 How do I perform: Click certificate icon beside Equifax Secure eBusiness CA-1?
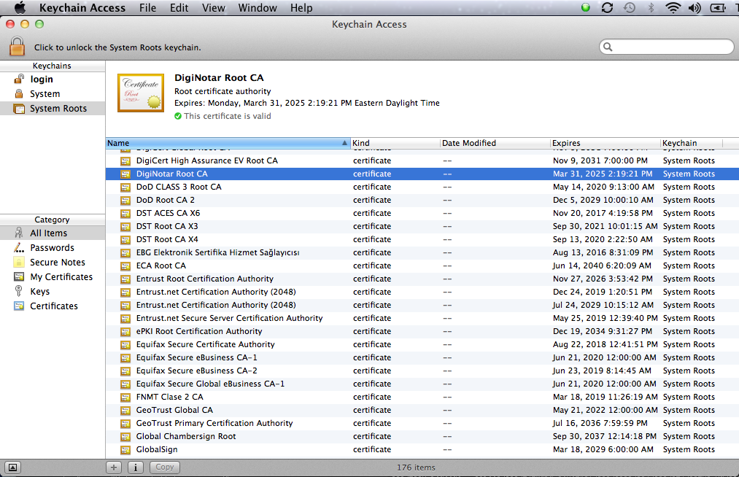[x=125, y=358]
